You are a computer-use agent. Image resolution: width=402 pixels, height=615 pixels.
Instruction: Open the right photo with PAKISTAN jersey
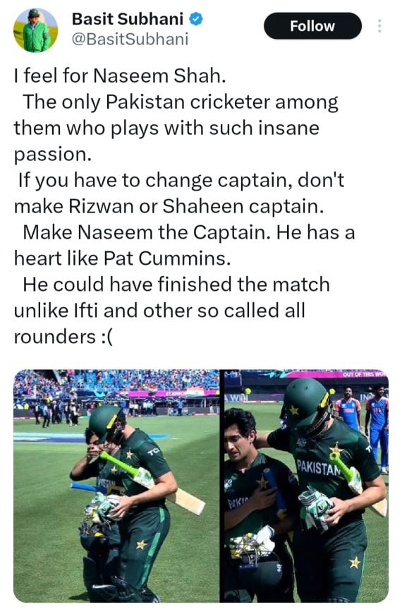pyautogui.click(x=306, y=486)
